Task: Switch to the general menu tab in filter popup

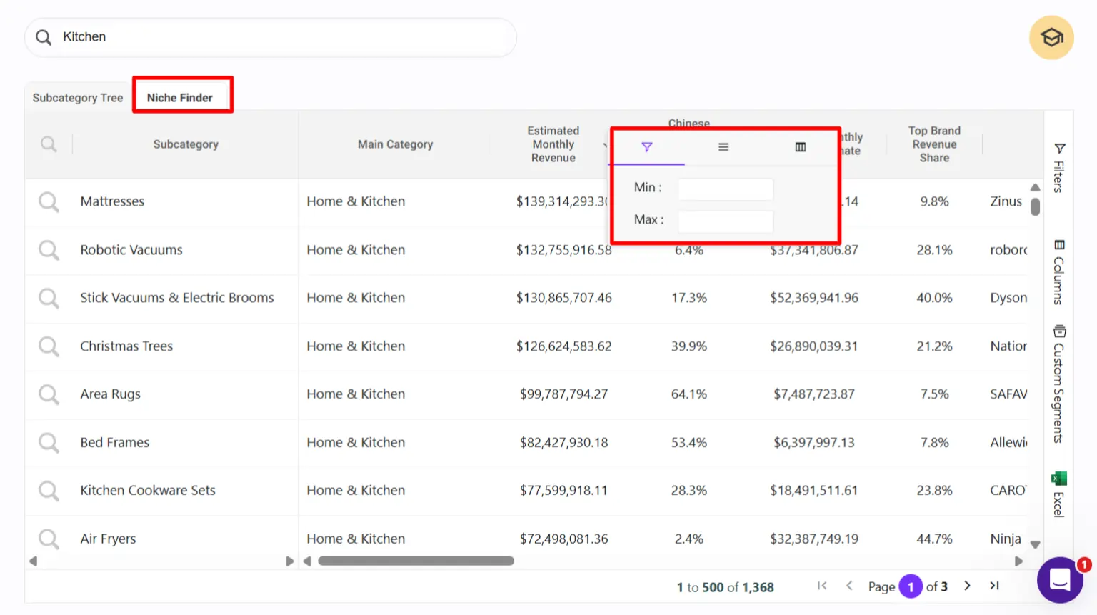Action: [723, 147]
